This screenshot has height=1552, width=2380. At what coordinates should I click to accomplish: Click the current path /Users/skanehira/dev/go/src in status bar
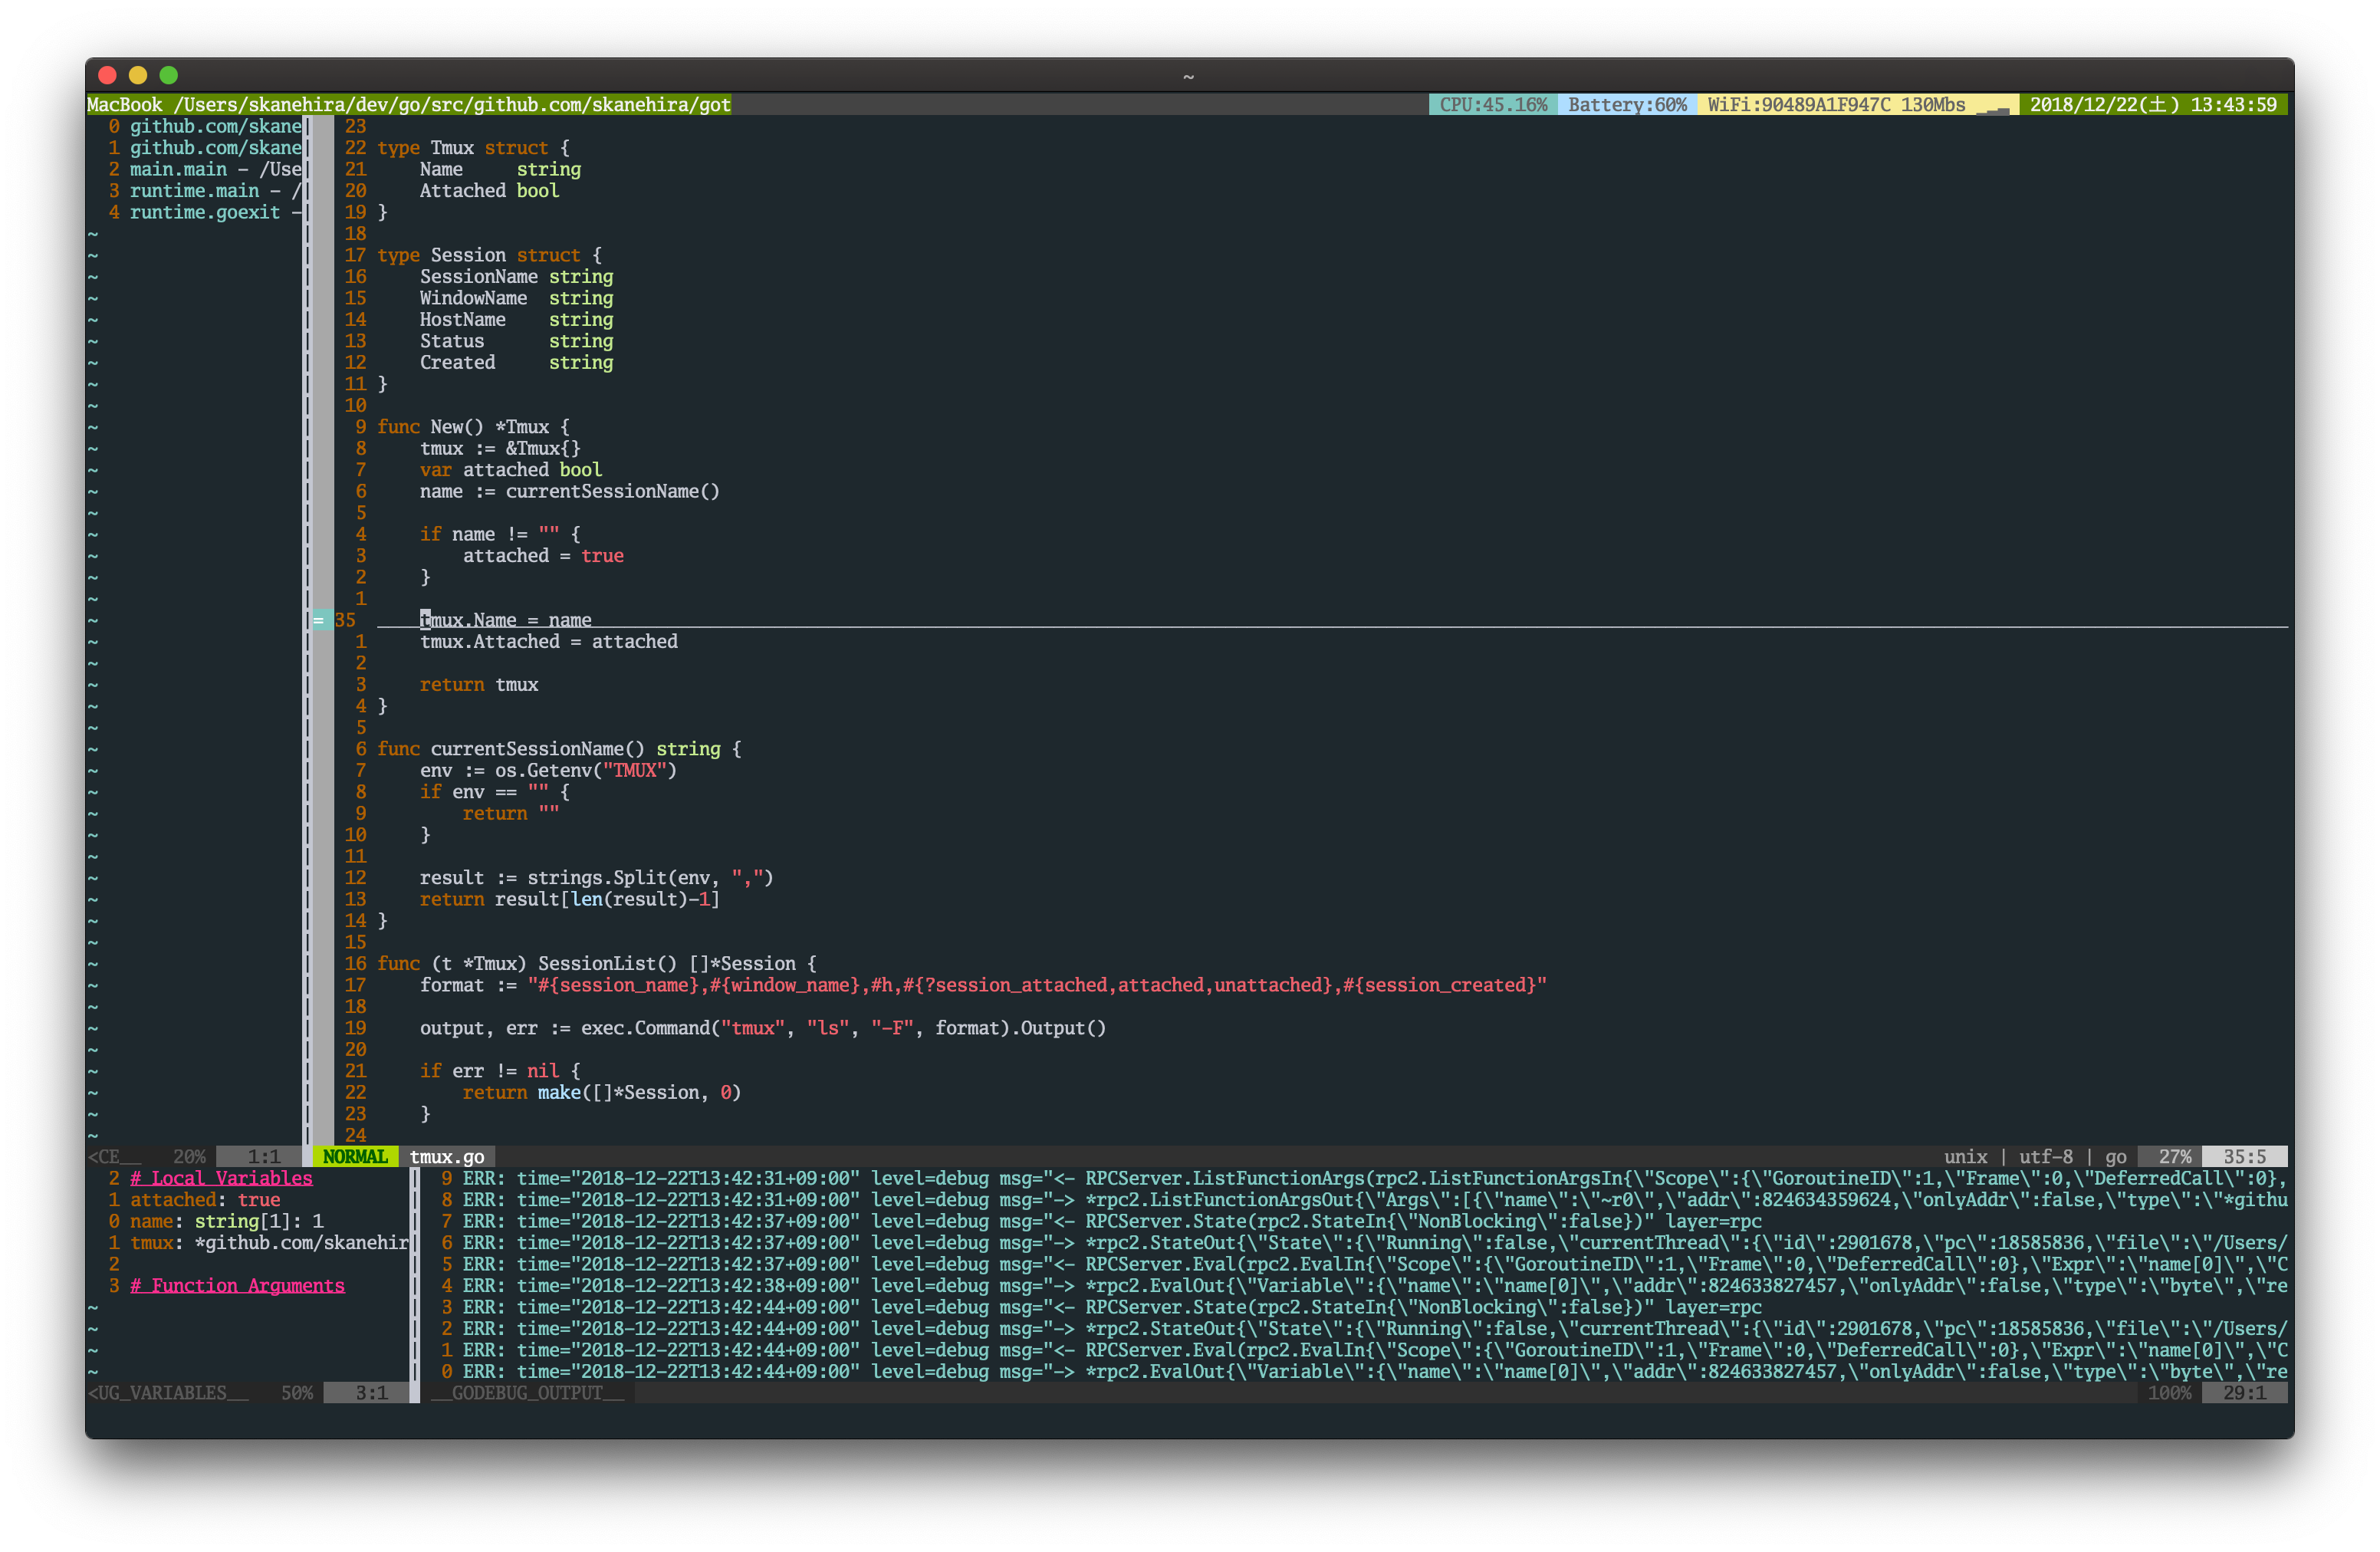pos(452,105)
